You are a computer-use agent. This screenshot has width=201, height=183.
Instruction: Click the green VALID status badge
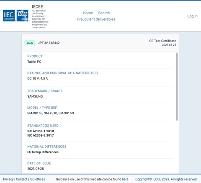30,43
